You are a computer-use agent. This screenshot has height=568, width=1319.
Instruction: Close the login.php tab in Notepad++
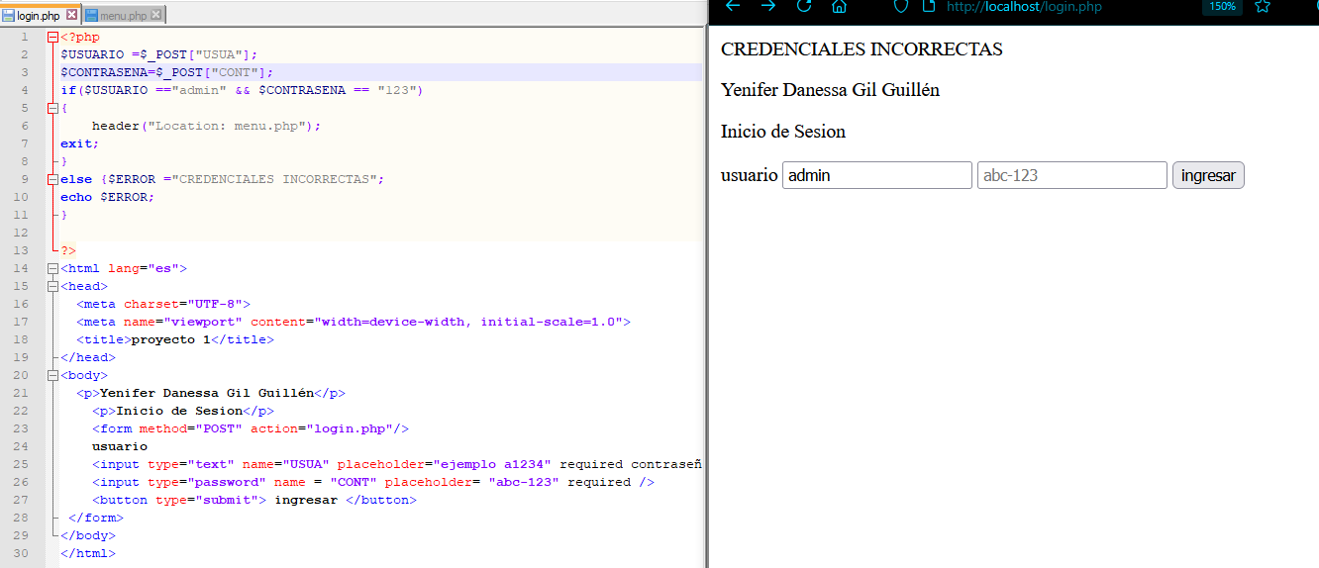[x=72, y=16]
